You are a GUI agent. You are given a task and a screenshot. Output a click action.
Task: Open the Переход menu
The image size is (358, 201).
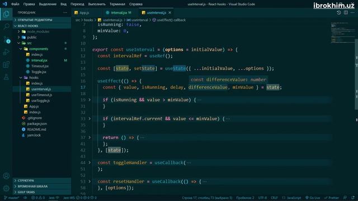77,4
